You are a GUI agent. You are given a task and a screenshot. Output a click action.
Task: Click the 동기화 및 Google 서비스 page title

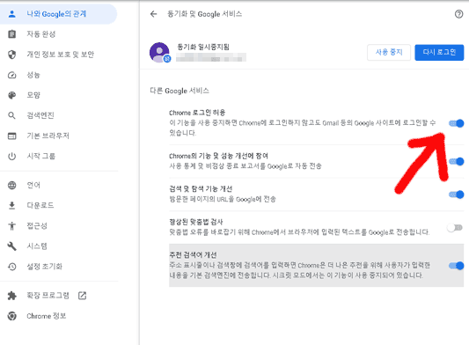[x=205, y=14]
